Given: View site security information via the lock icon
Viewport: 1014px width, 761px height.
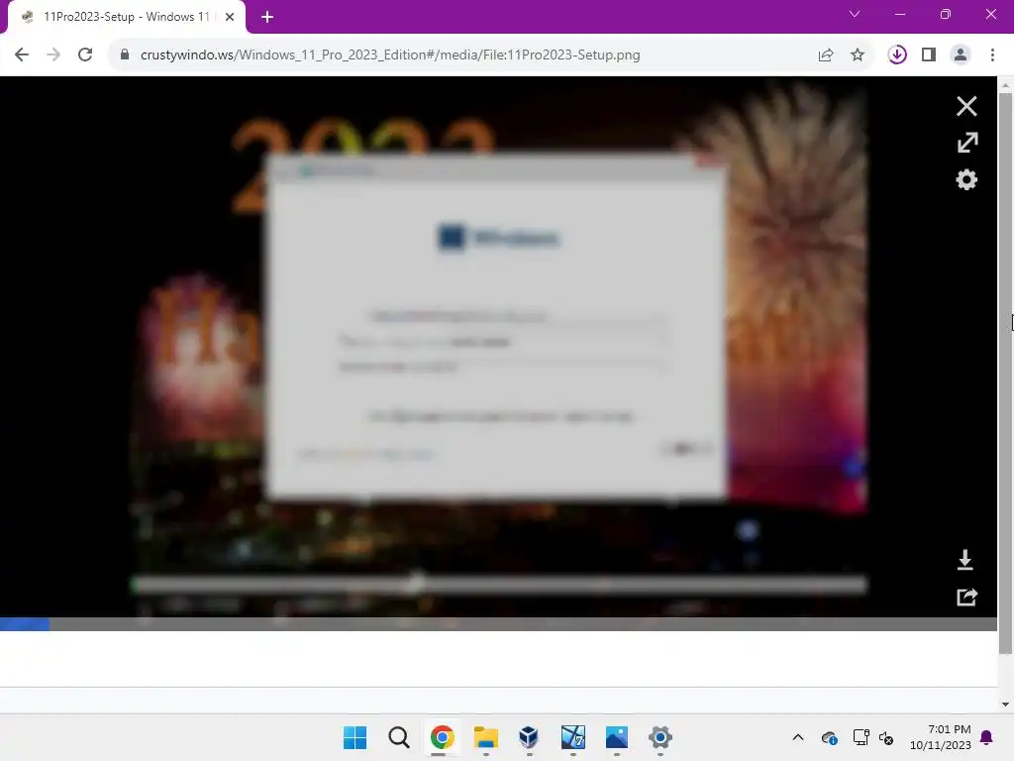Looking at the screenshot, I should tap(125, 55).
